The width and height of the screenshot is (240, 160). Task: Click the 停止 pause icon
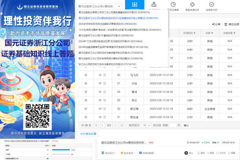[186, 153]
